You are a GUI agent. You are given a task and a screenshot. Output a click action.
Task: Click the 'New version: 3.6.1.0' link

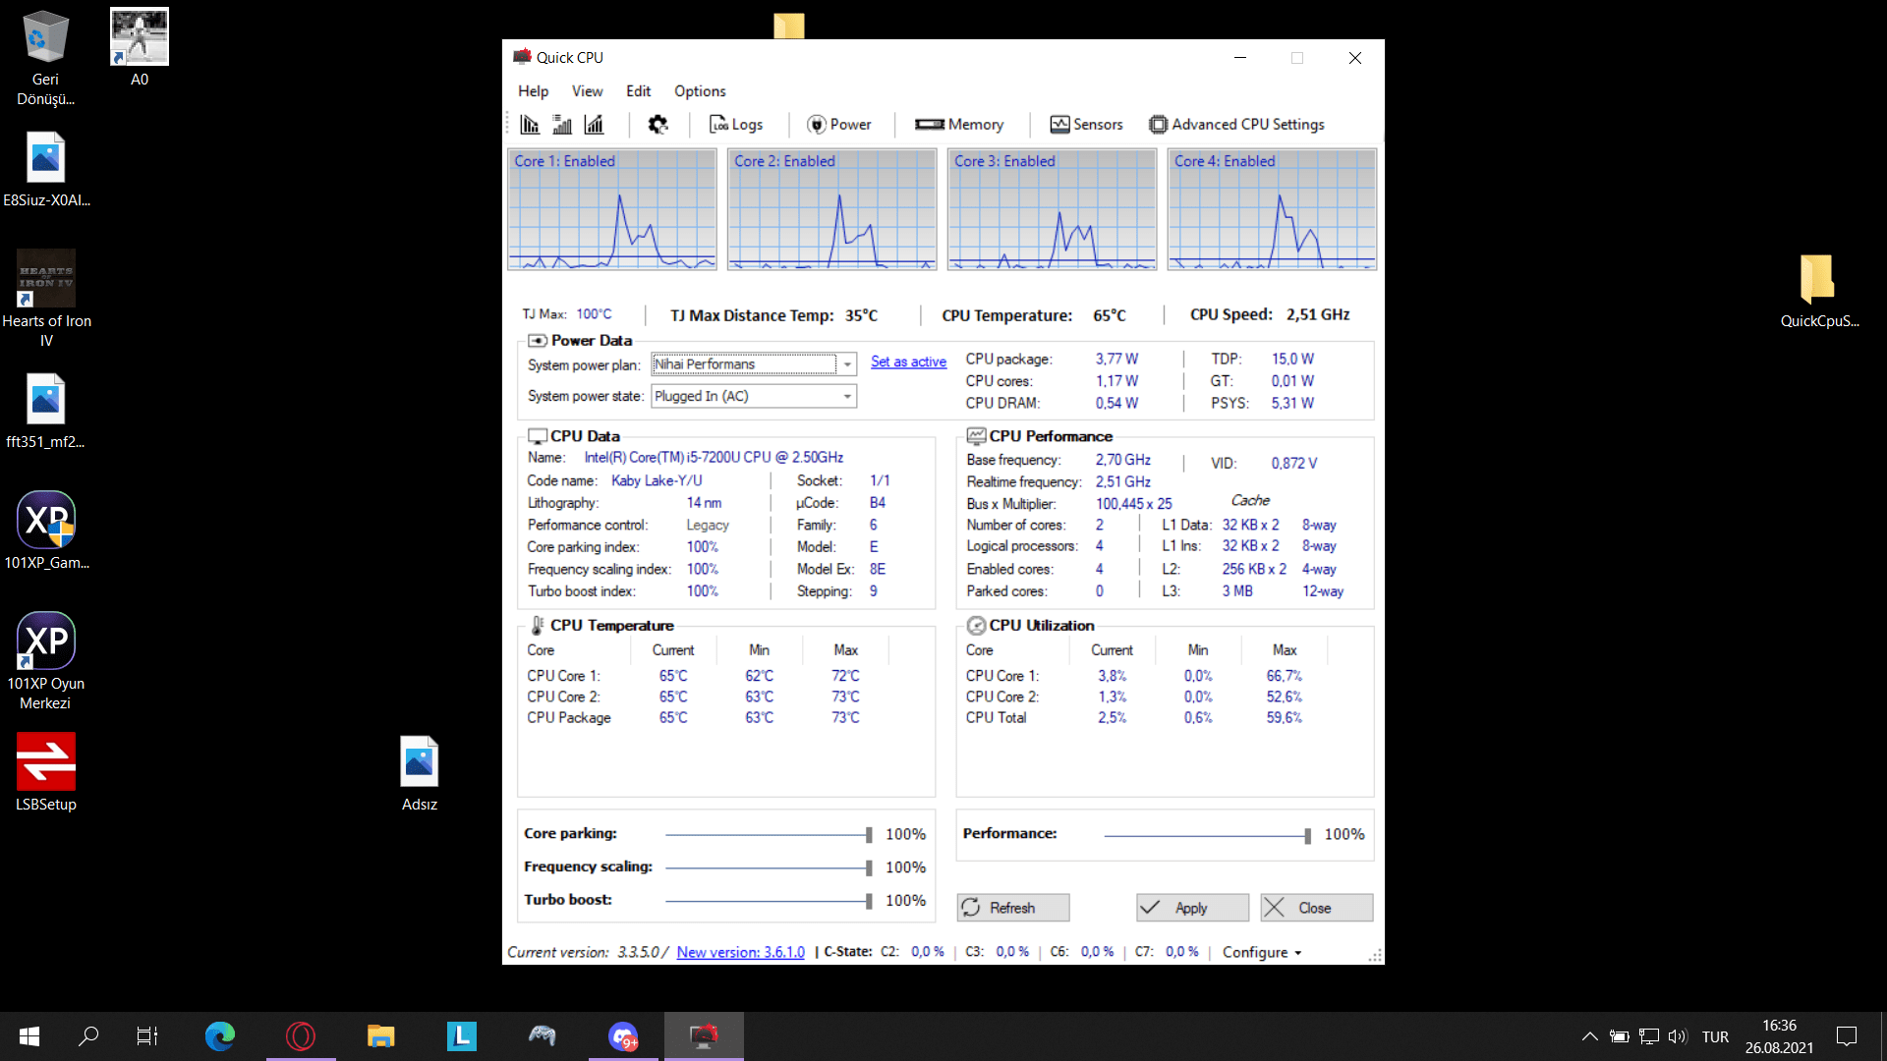coord(740,952)
